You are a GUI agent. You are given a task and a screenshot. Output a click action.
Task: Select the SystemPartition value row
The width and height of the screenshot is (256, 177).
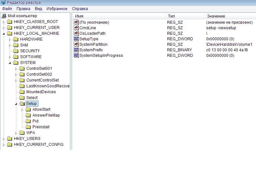(x=93, y=44)
